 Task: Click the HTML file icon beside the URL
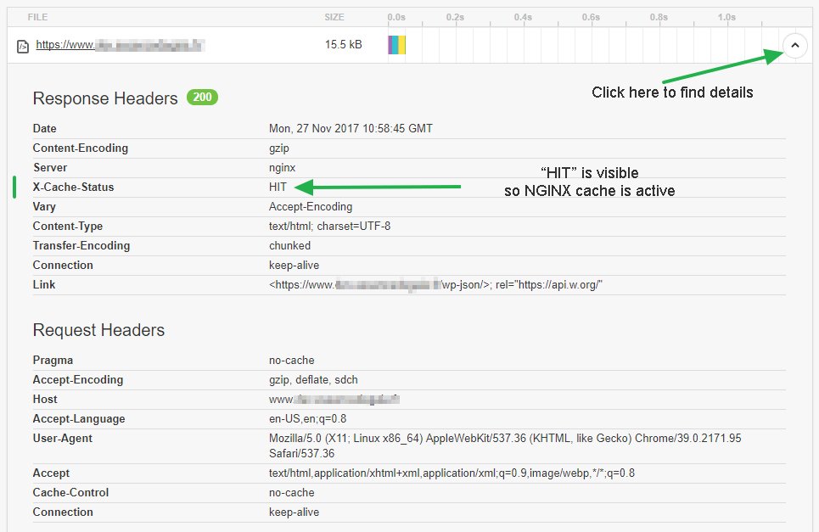coord(23,46)
